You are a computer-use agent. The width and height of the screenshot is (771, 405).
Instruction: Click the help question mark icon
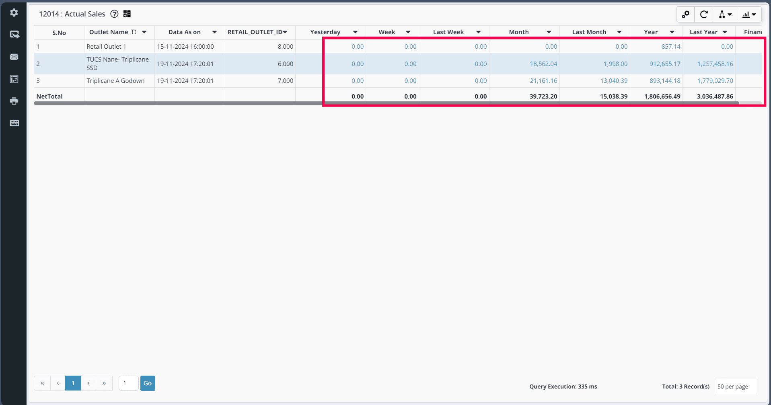coord(114,14)
